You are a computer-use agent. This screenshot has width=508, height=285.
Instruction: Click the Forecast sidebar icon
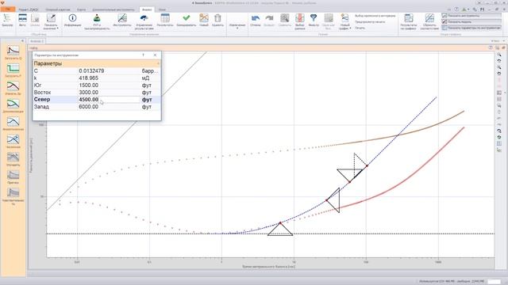point(13,177)
